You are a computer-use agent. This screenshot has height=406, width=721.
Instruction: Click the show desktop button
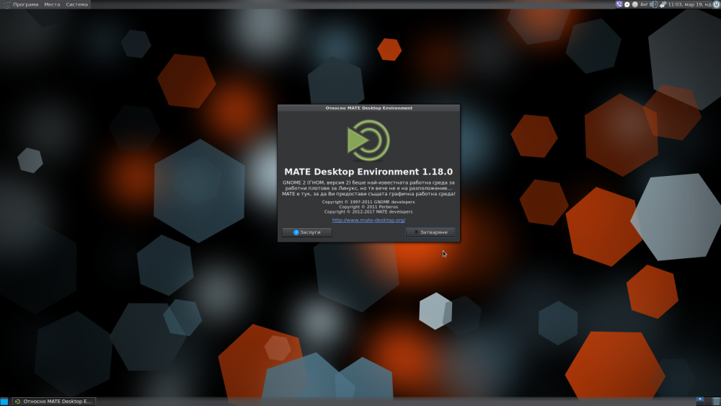(4, 402)
